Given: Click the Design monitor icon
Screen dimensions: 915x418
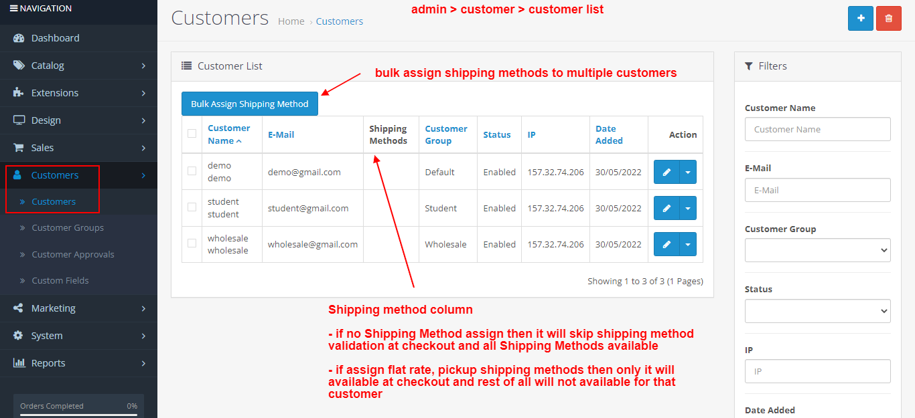Looking at the screenshot, I should [18, 120].
